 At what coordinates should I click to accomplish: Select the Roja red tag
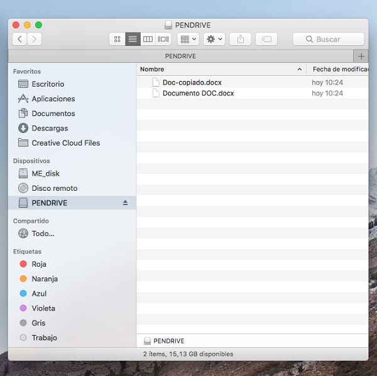pyautogui.click(x=38, y=264)
